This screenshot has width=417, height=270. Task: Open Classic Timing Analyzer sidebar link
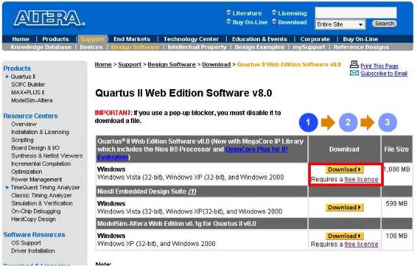point(42,195)
